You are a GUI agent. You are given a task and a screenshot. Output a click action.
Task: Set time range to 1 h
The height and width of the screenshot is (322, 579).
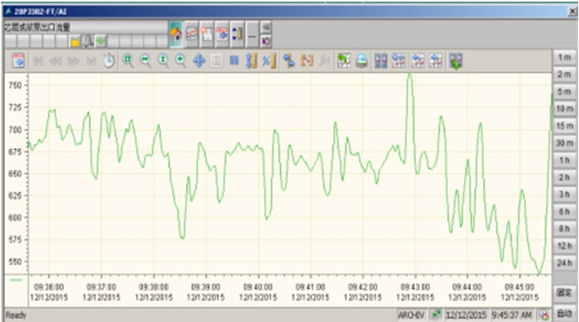point(564,161)
